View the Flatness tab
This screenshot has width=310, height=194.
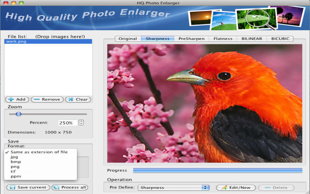[x=223, y=38]
